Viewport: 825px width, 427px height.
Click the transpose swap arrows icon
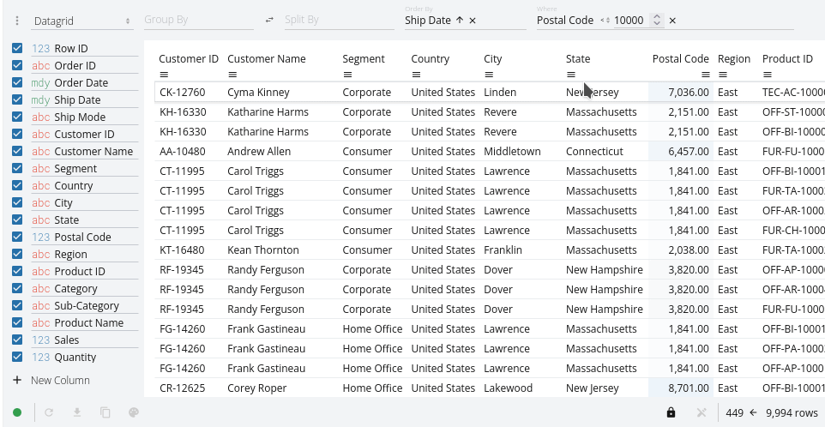(x=269, y=20)
